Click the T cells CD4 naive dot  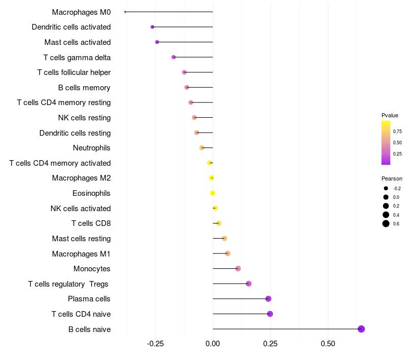click(270, 314)
